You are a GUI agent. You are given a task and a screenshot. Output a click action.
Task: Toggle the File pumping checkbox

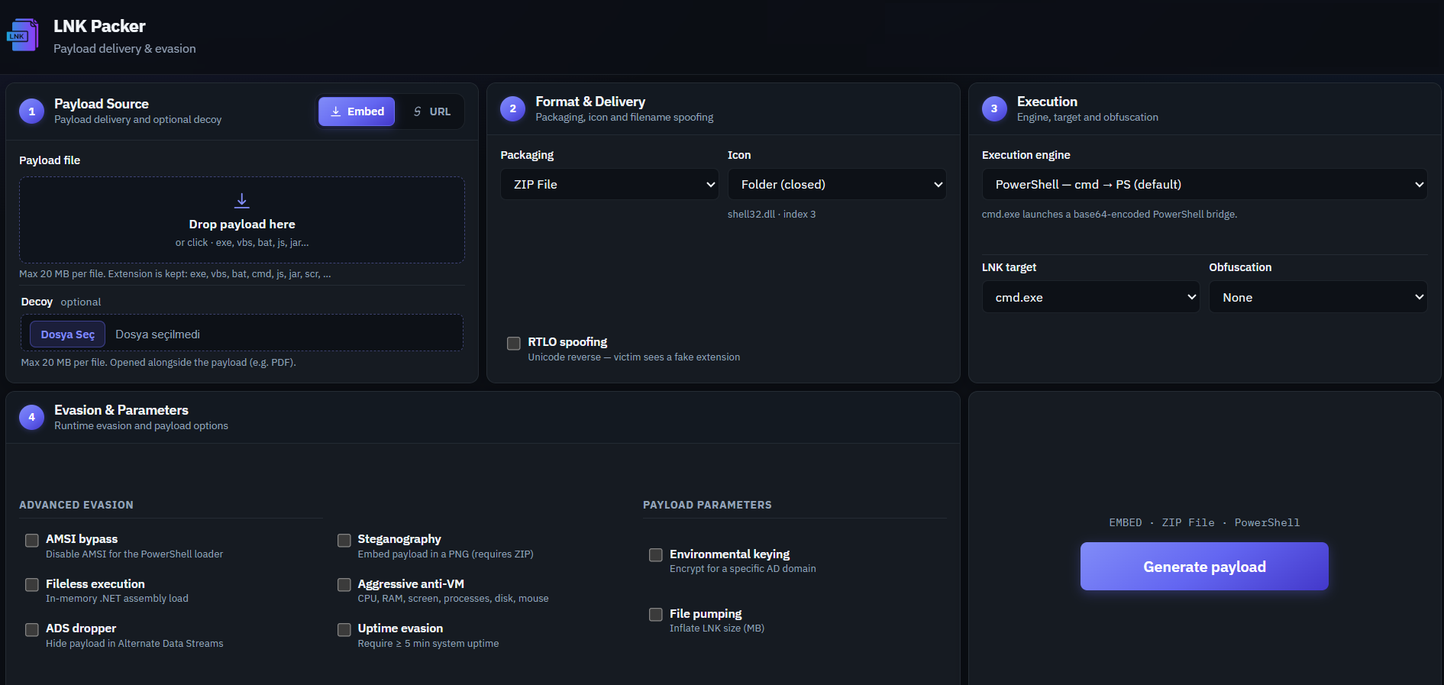click(656, 615)
